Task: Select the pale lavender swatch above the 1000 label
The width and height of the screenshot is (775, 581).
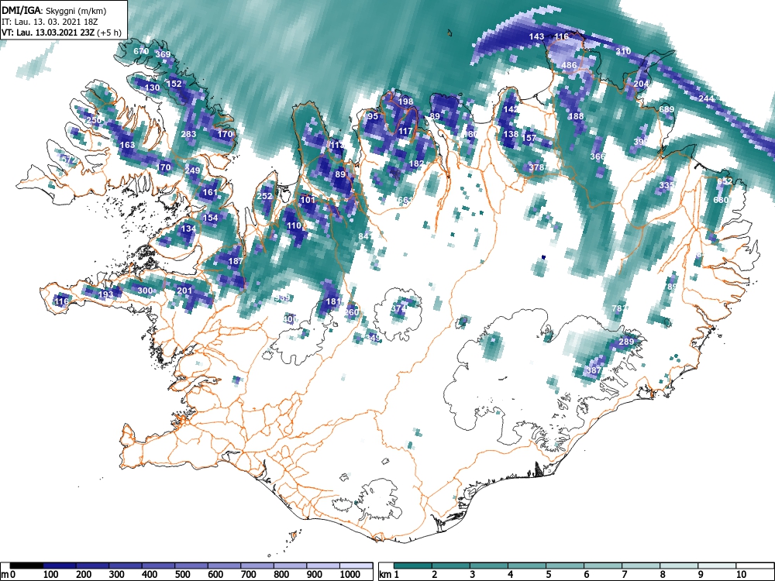Action: (x=356, y=566)
